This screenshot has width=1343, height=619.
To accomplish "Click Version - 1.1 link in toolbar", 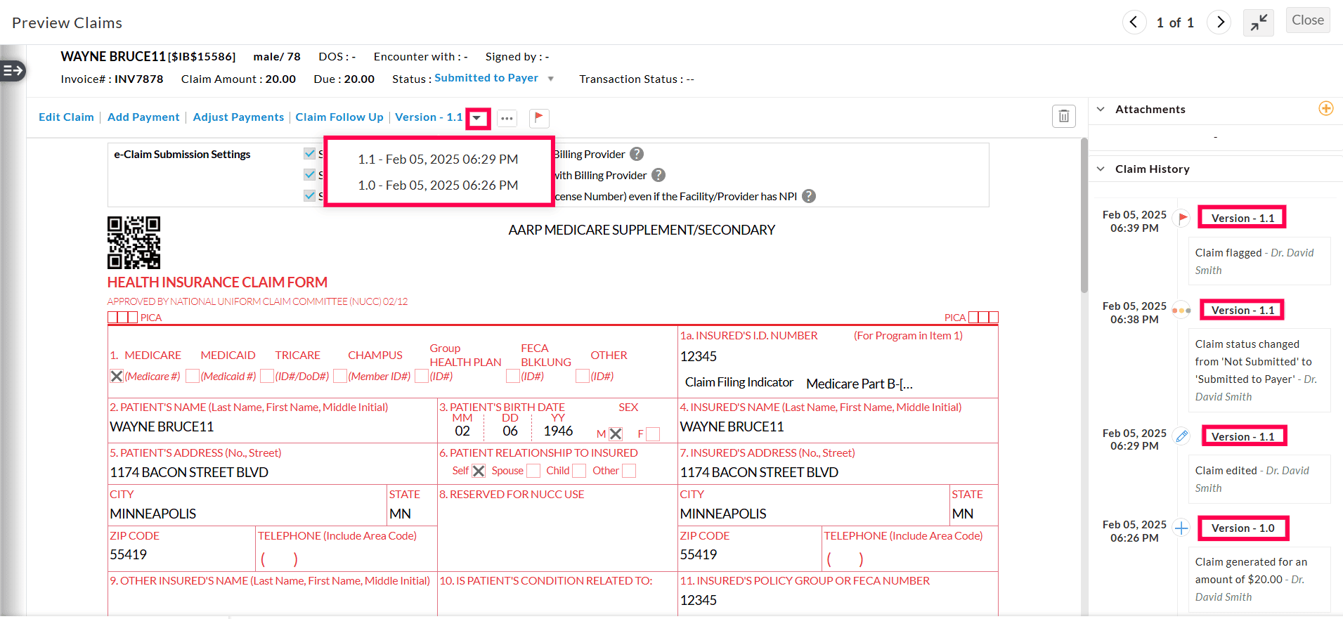I will (x=429, y=117).
